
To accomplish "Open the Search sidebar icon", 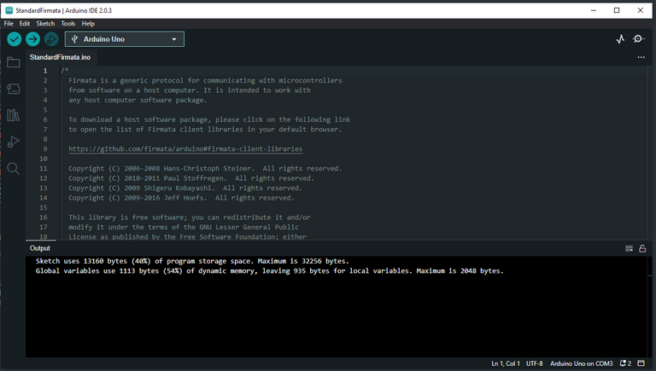I will (x=14, y=169).
